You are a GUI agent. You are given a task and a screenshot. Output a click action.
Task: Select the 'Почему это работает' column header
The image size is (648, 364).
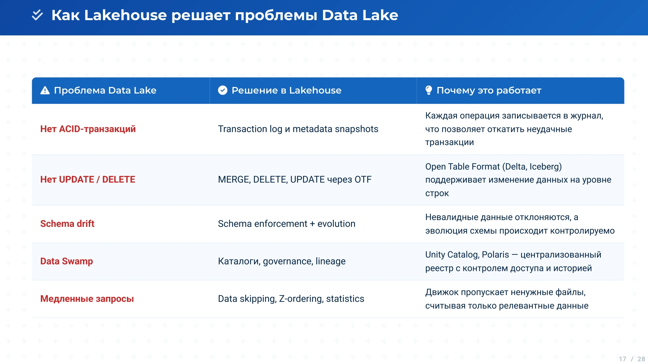point(489,90)
